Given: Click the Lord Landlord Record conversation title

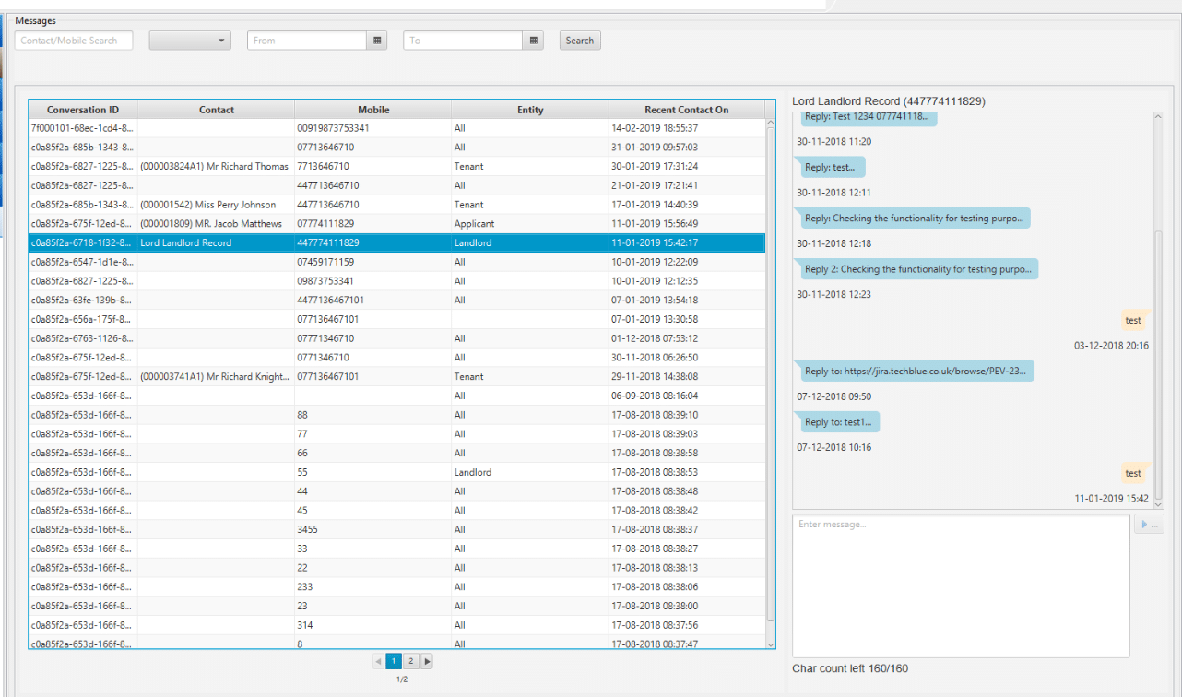Looking at the screenshot, I should pos(888,100).
